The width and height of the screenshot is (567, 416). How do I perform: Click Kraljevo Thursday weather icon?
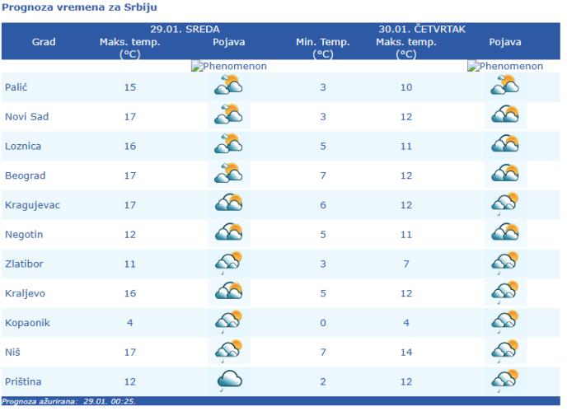(x=505, y=292)
